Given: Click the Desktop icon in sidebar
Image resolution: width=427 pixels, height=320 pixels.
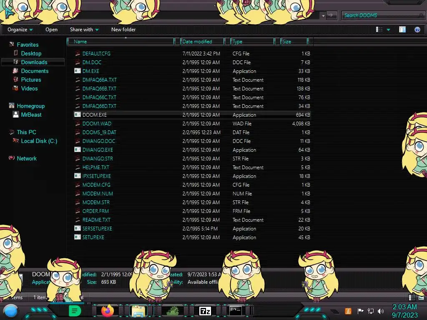Looking at the screenshot, I should point(16,53).
